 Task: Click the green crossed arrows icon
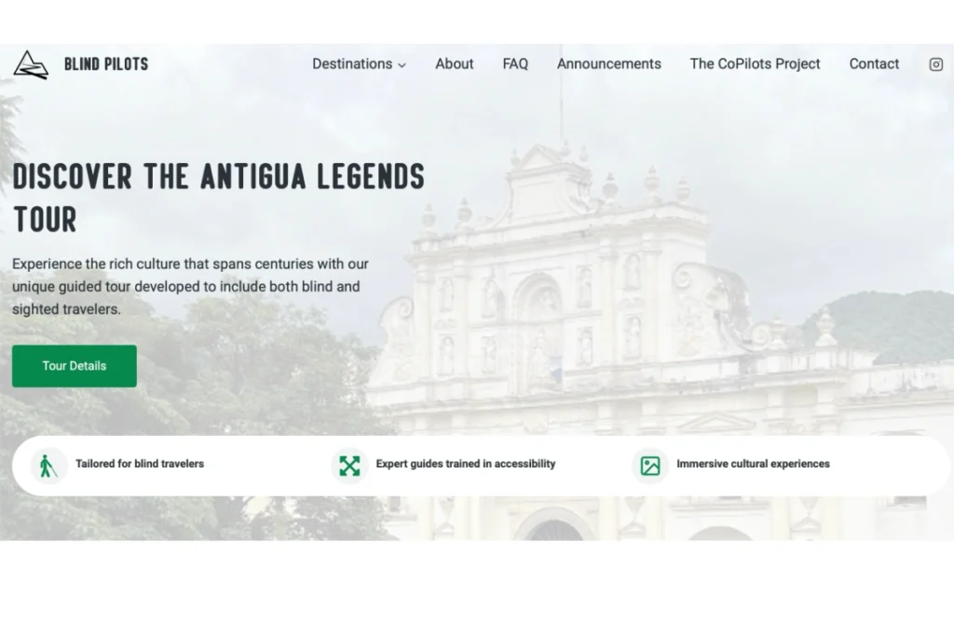click(349, 465)
